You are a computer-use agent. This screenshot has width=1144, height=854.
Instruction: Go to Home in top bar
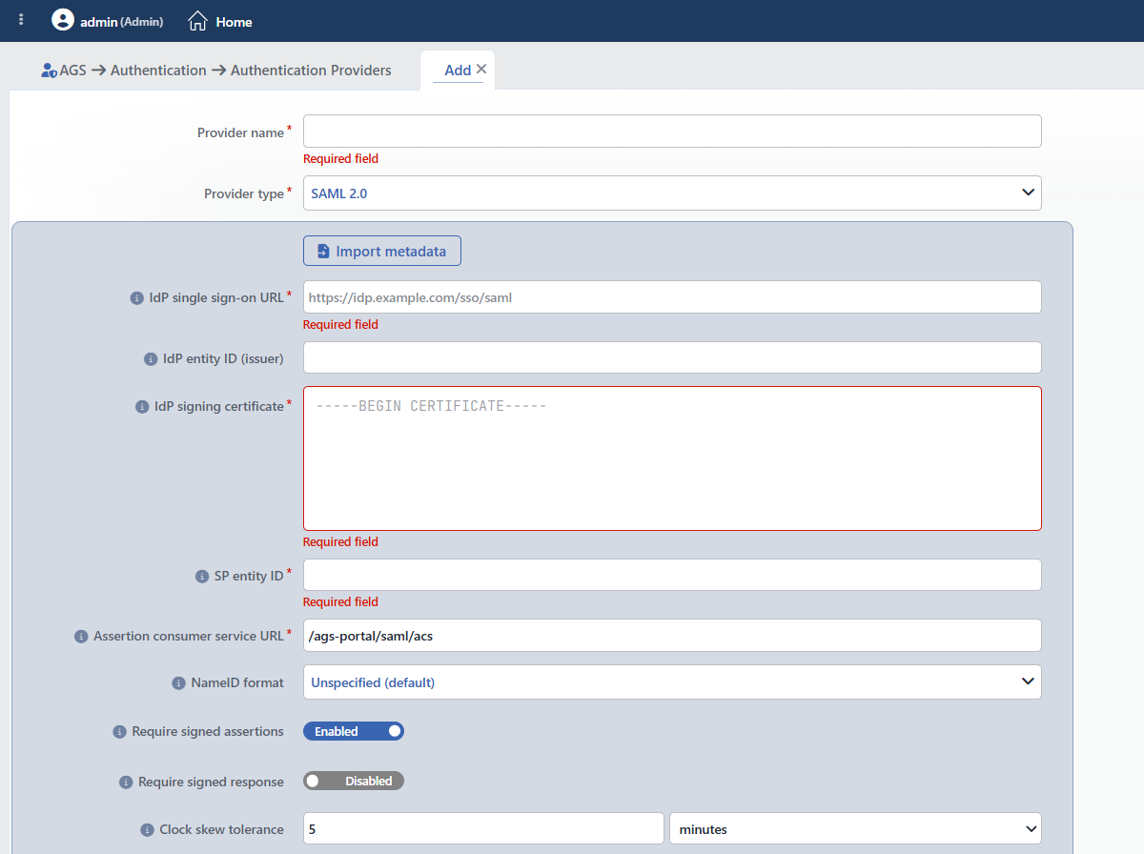[234, 21]
